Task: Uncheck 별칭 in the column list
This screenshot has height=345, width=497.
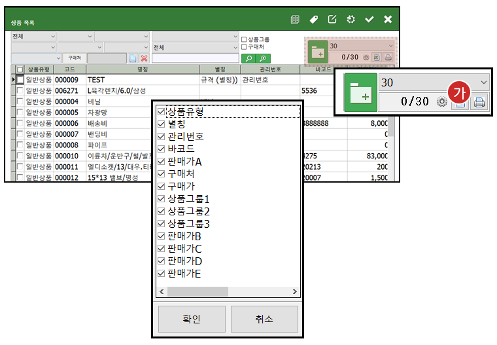Action: coord(162,124)
